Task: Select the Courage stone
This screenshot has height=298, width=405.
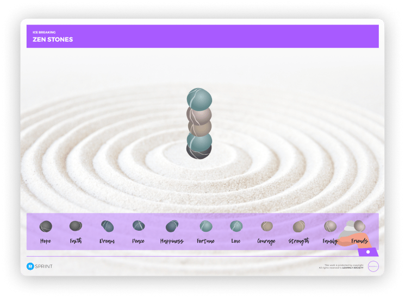Action: pyautogui.click(x=267, y=226)
